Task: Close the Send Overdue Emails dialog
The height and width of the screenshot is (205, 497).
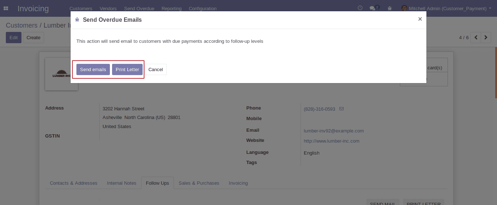Action: tap(420, 19)
